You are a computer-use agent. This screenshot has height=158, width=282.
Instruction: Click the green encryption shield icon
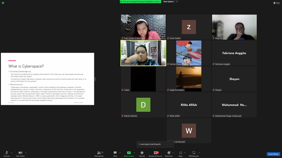[x=3, y=3]
